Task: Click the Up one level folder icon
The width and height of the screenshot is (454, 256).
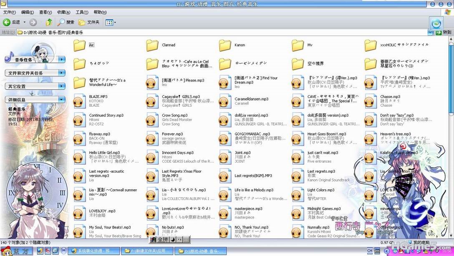Action: coord(49,22)
